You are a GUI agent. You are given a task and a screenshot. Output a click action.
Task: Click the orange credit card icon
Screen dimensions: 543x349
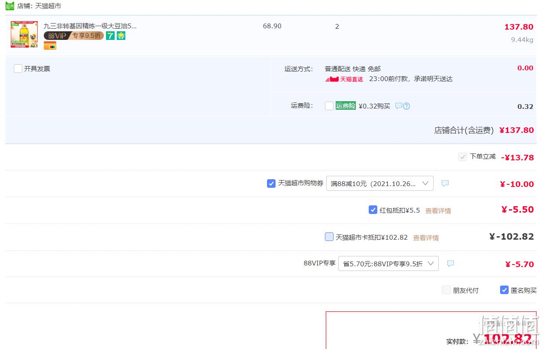(x=50, y=45)
